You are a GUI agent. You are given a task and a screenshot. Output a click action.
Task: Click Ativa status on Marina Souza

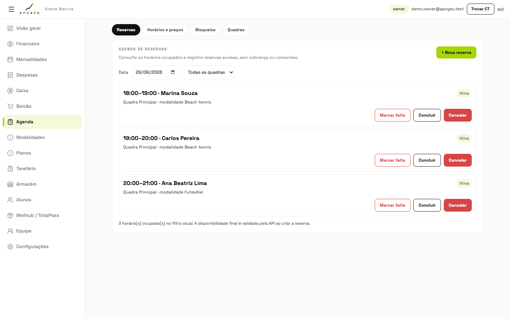(464, 94)
